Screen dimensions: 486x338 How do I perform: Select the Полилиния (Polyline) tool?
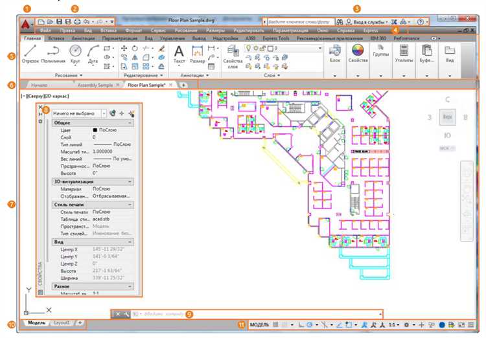pos(53,54)
